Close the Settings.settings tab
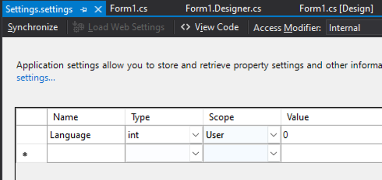The width and height of the screenshot is (382, 180). pyautogui.click(x=98, y=9)
